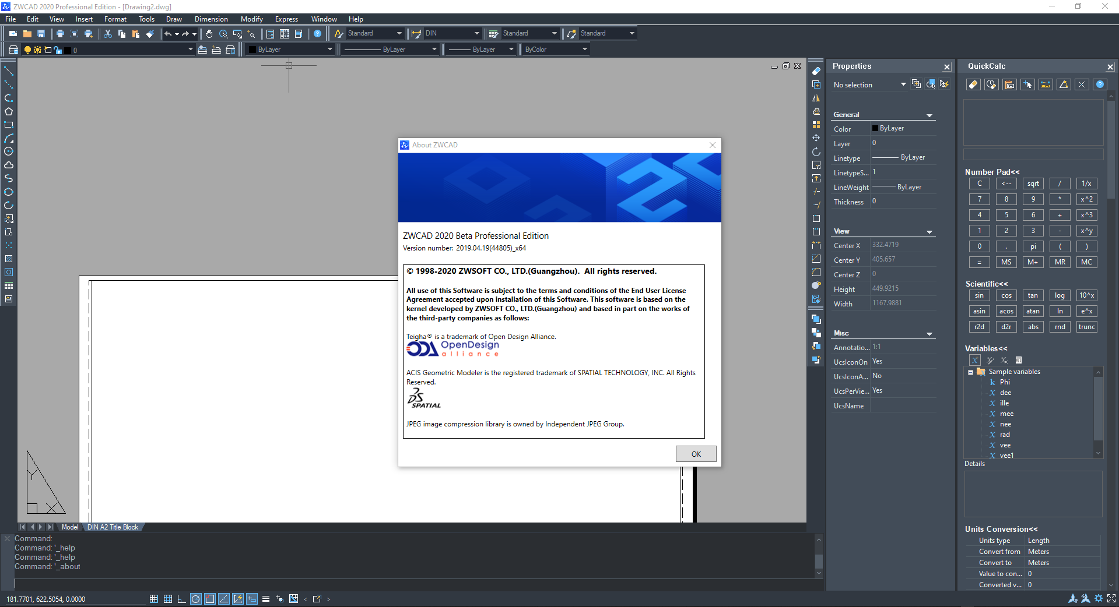Click Quick Select icon in Properties panel
The image size is (1119, 607).
pos(944,84)
